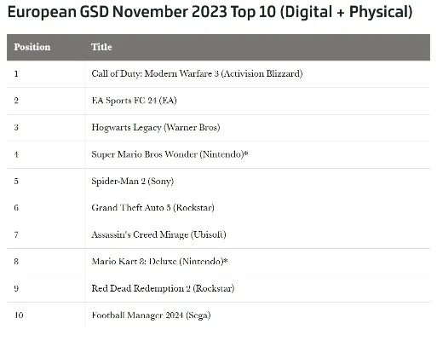Click the asterisk after Mario Kart 8: Deluxe
437x341 pixels.
coord(226,261)
